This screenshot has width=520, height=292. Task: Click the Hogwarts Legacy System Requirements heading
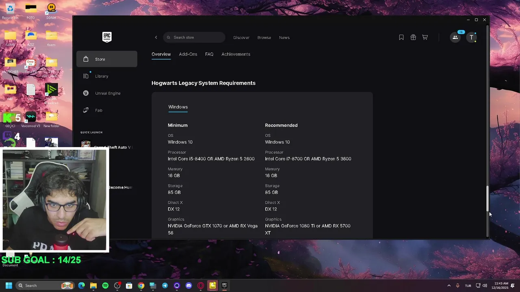(204, 83)
